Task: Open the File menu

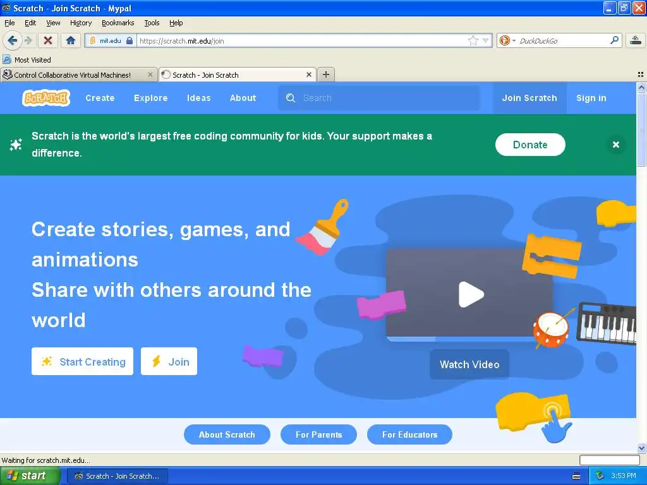Action: tap(9, 23)
